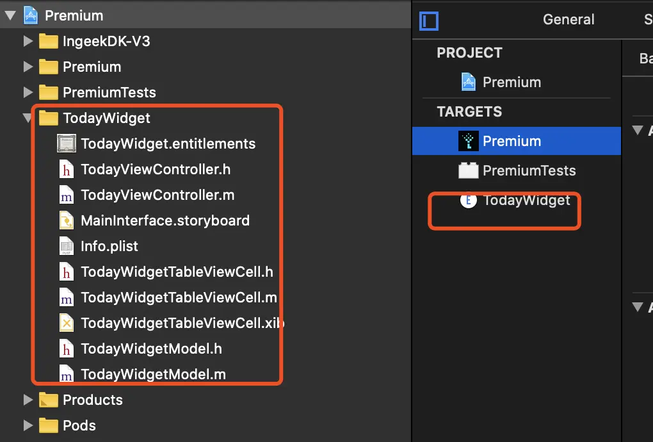Click the PremiumTests target bundle icon
This screenshot has width=653, height=442.
[x=469, y=170]
